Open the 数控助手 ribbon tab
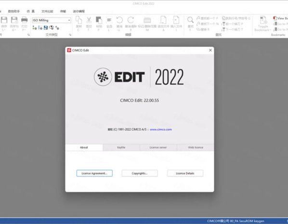288x224 pixels. pos(14,11)
